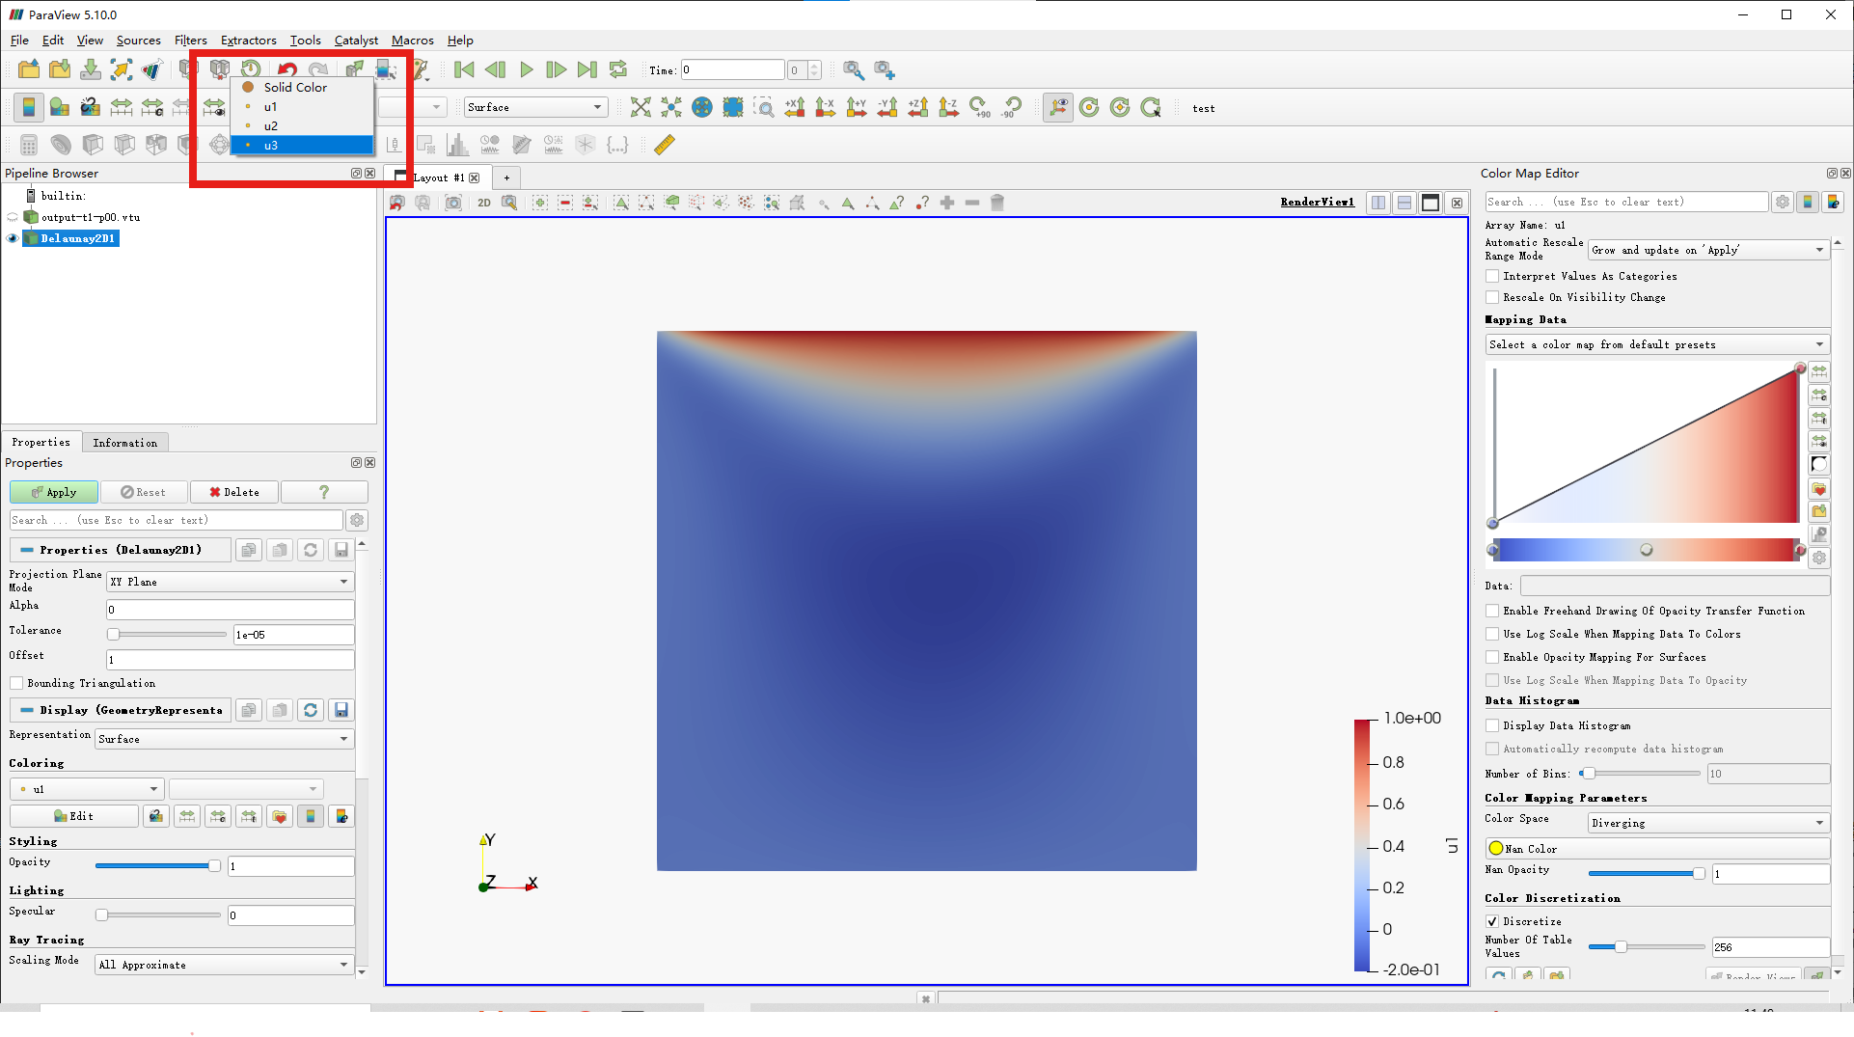Image resolution: width=1854 pixels, height=1037 pixels.
Task: Open the u1 Coloring array dropdown
Action: click(x=87, y=789)
